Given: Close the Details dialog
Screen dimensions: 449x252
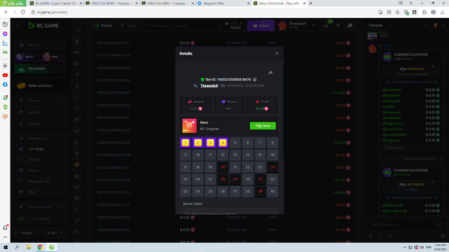Looking at the screenshot, I should click(x=277, y=53).
